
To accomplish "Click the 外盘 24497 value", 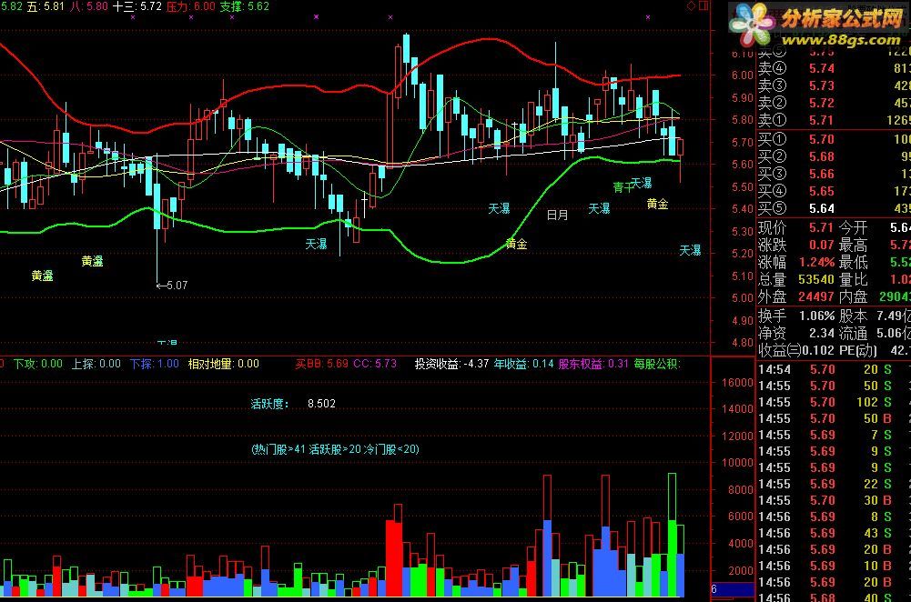I will pos(796,296).
